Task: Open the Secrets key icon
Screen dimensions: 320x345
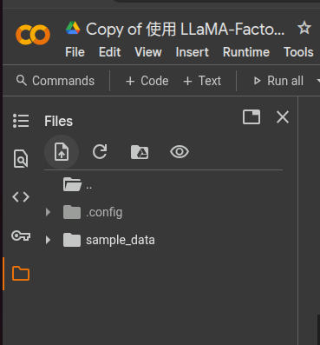Action: (x=21, y=236)
